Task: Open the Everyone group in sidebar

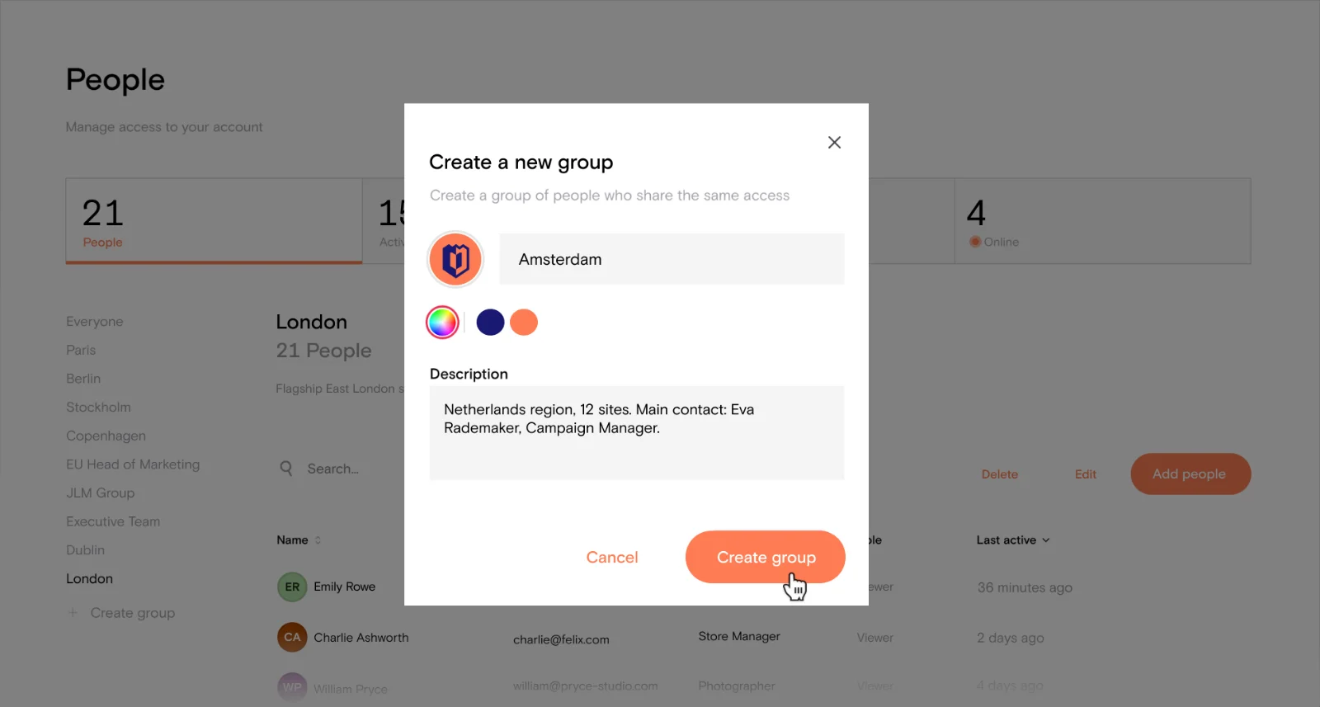Action: click(95, 322)
